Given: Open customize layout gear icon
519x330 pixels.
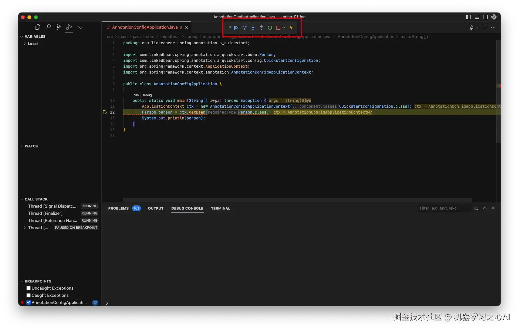Looking at the screenshot, I should point(494,17).
